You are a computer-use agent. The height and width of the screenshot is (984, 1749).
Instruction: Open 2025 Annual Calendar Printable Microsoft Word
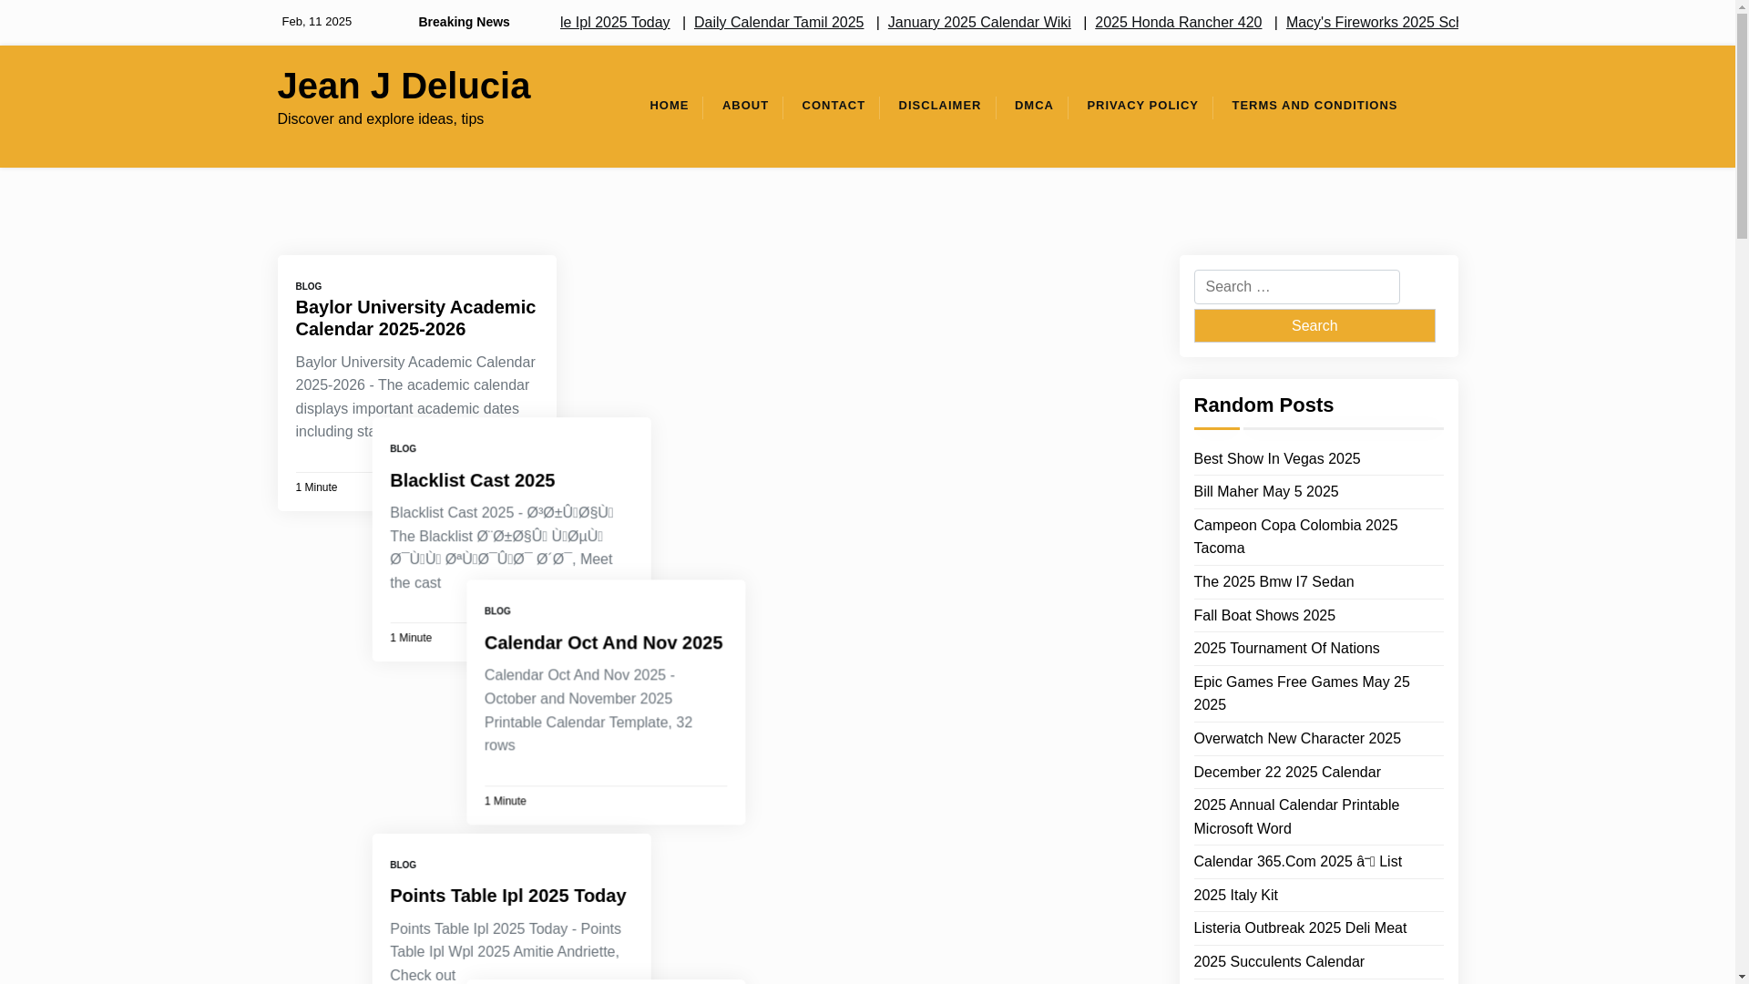pos(1296,816)
